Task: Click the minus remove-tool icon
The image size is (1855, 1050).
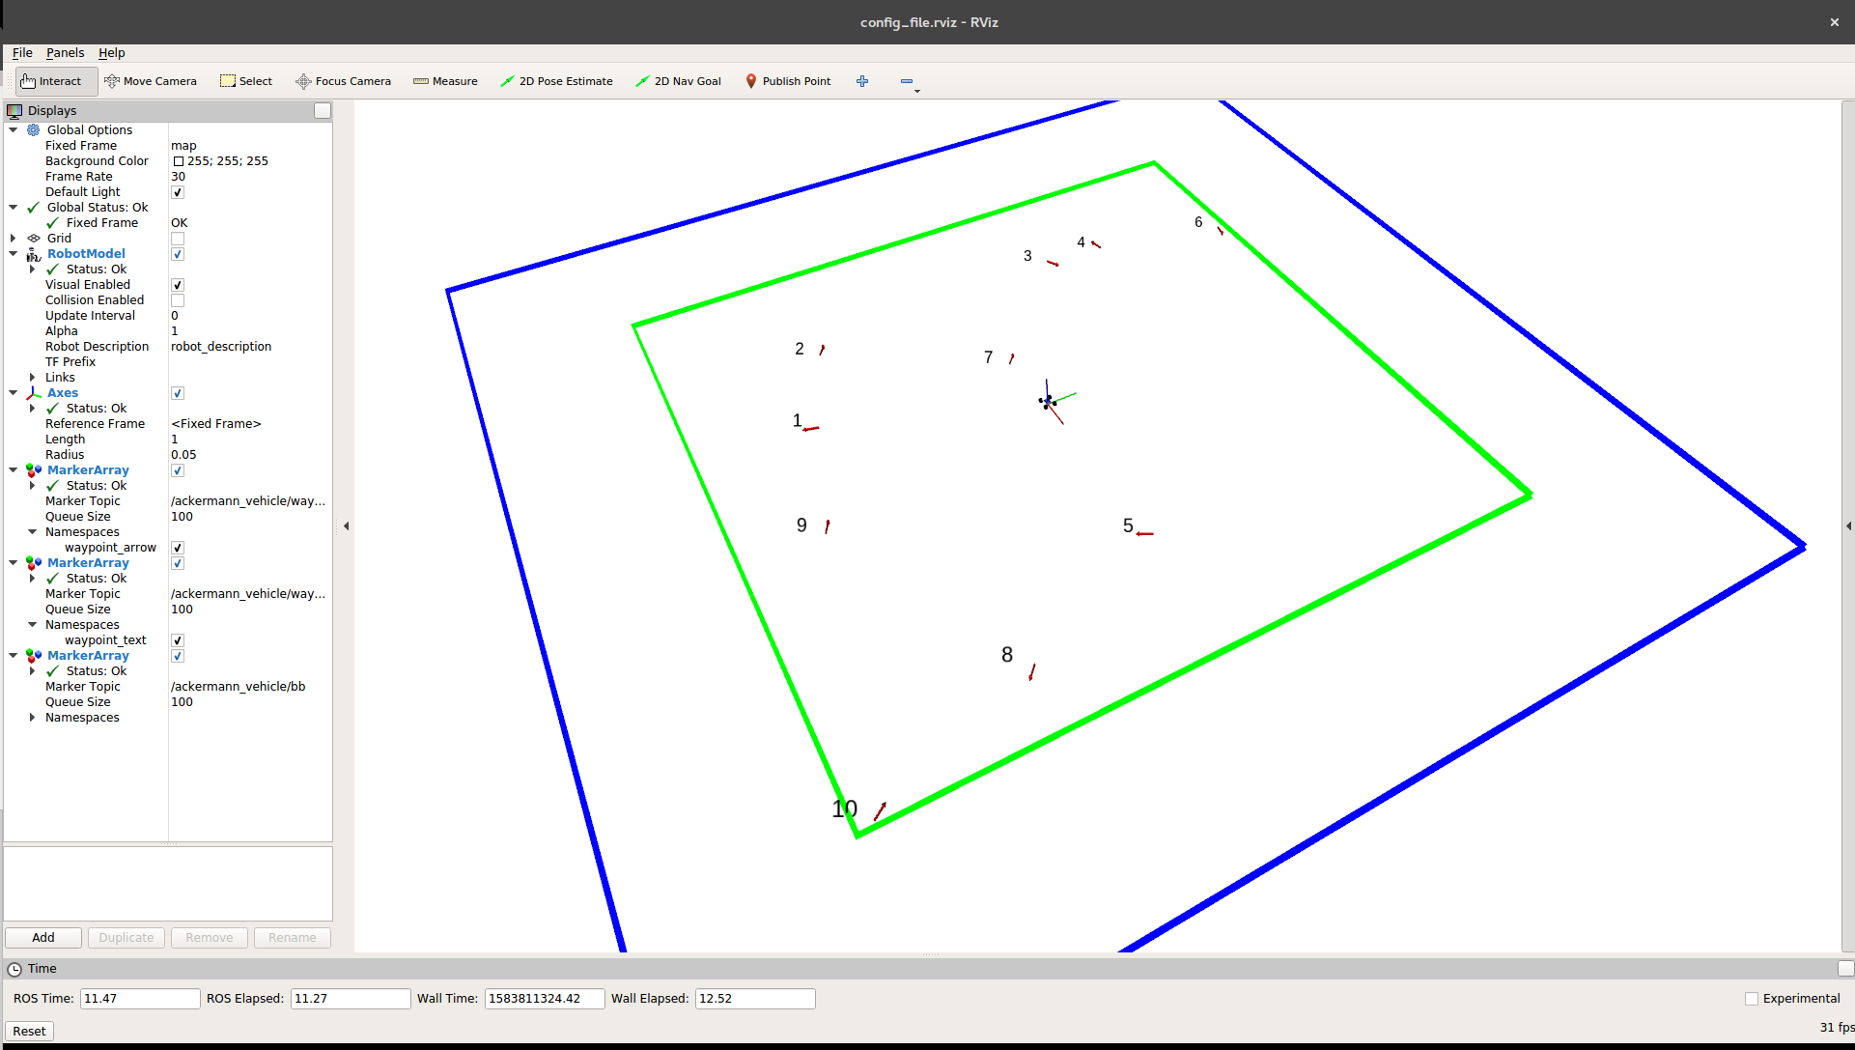Action: click(907, 81)
